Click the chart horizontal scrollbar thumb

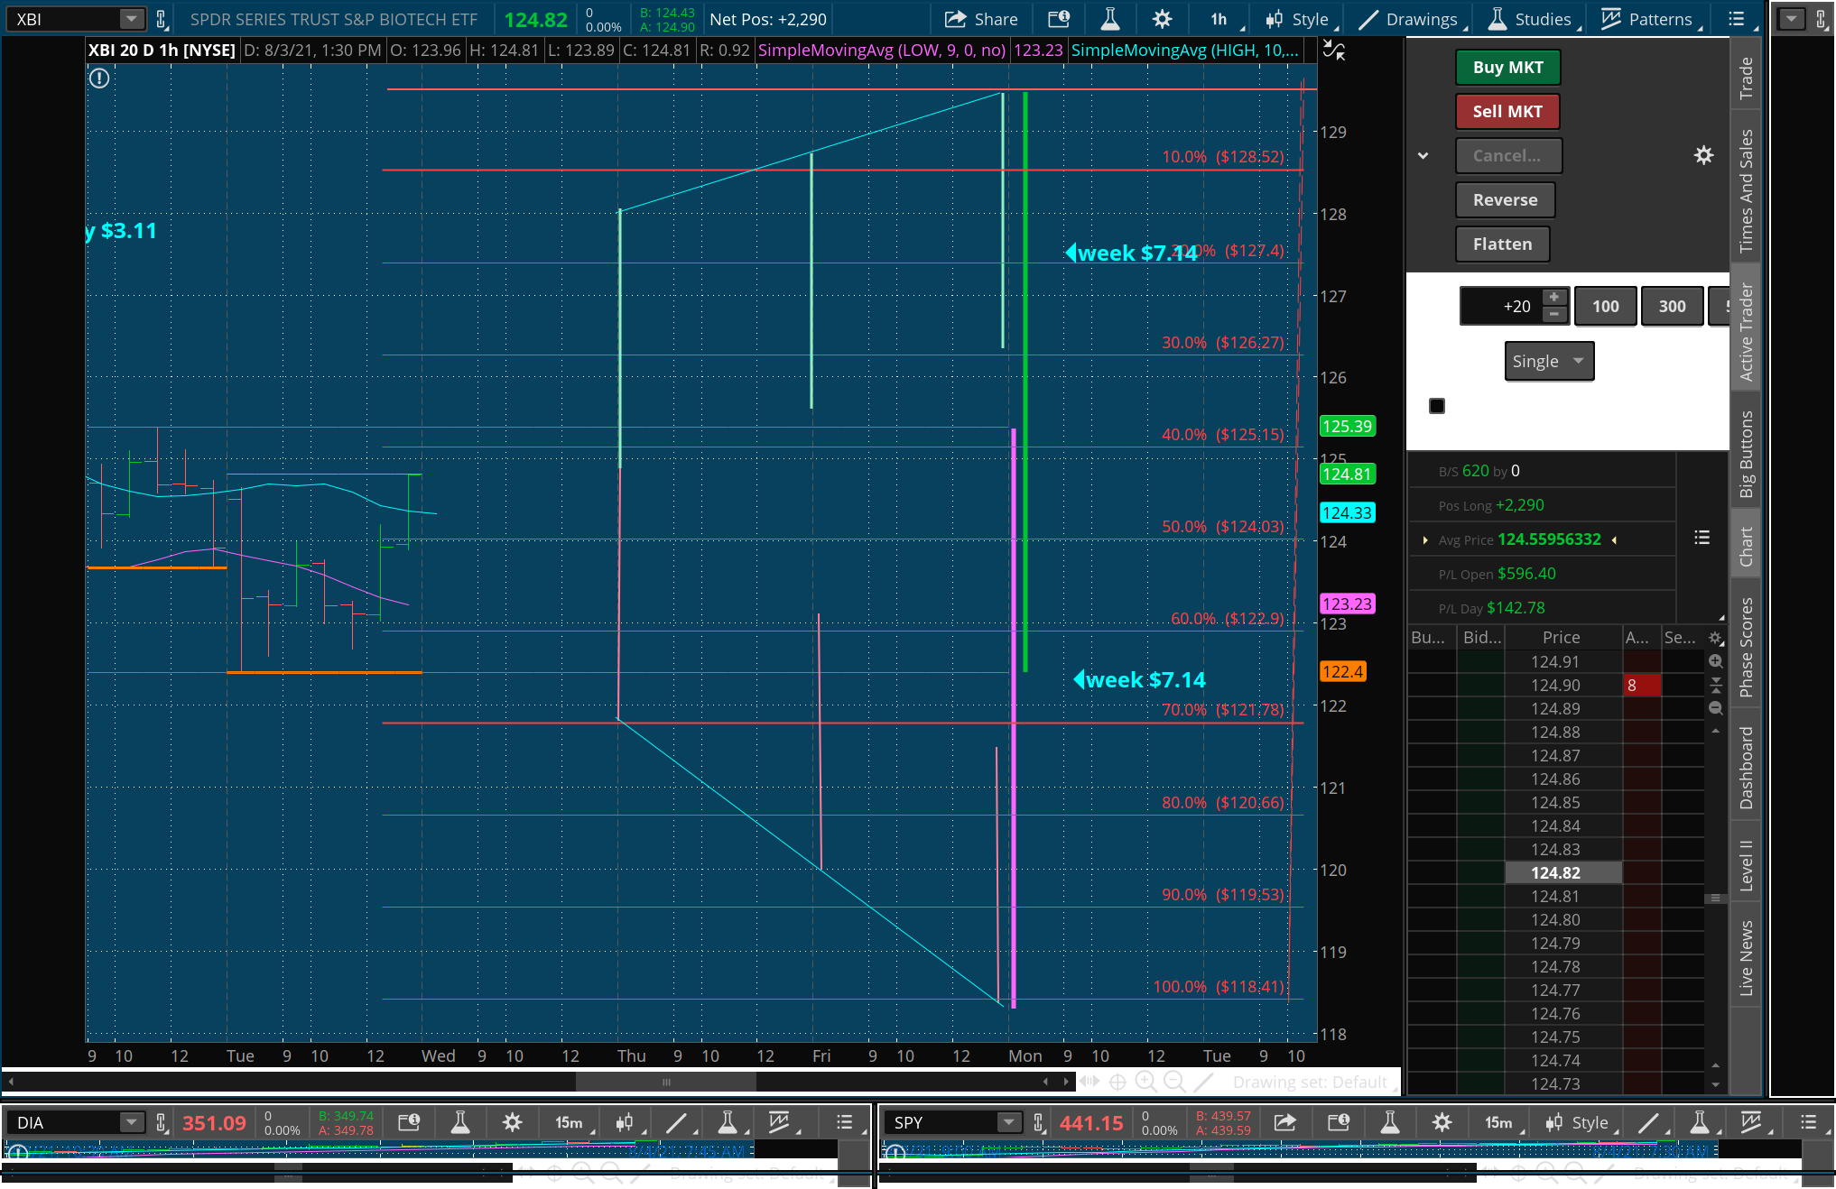point(666,1082)
